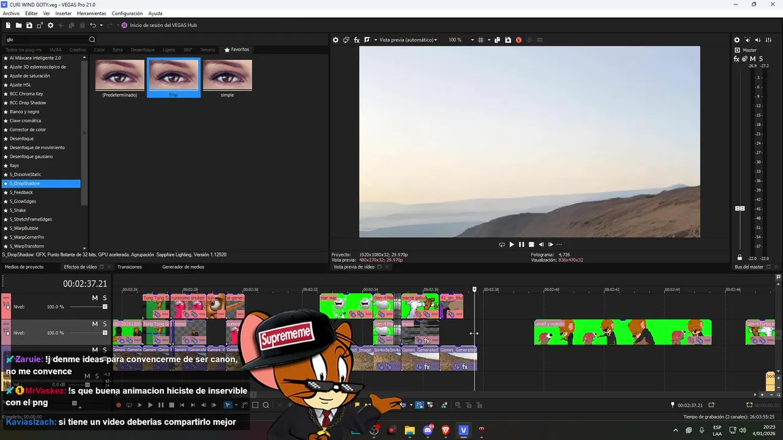Open video output FX in preview toolbar
This screenshot has width=783, height=440.
(357, 40)
